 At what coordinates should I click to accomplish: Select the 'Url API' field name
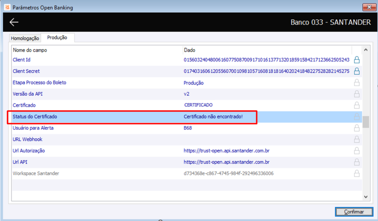point(20,162)
